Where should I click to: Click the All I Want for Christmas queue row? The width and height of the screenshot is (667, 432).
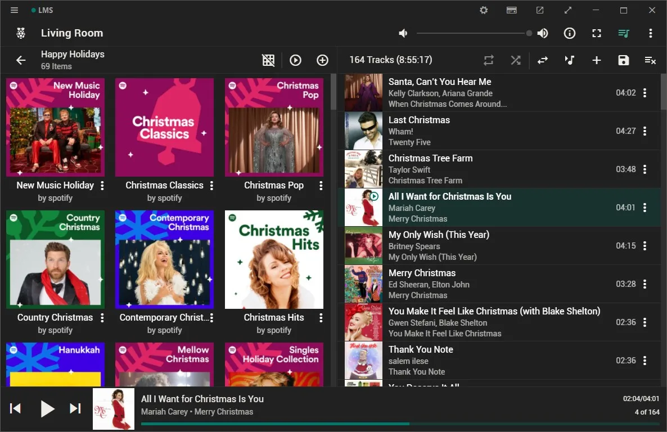pos(499,207)
